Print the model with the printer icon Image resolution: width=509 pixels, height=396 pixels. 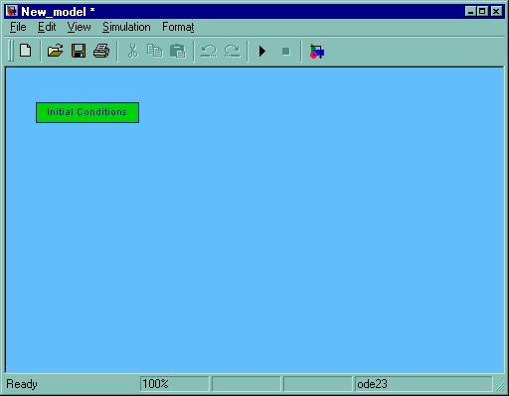tap(101, 51)
